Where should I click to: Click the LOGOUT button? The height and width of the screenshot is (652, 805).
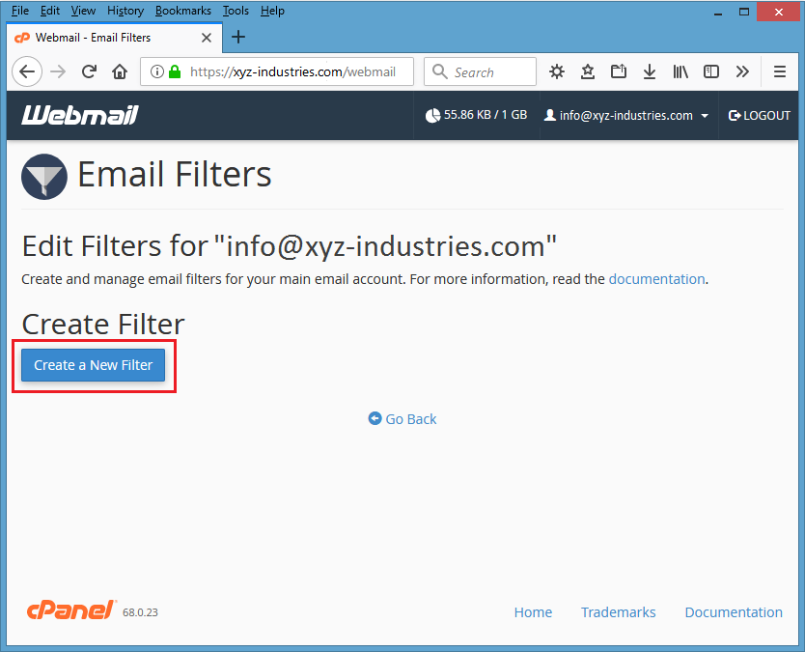pyautogui.click(x=759, y=115)
